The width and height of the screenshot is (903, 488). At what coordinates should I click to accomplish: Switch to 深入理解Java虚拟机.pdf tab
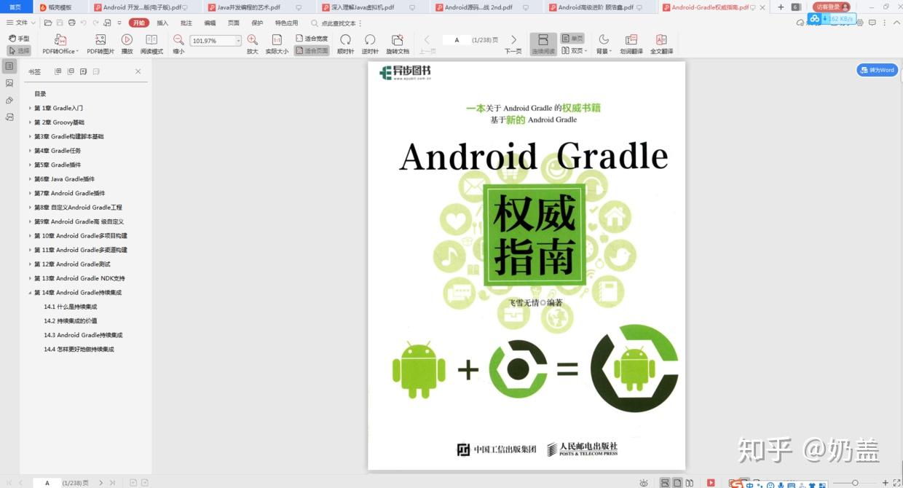(x=363, y=7)
